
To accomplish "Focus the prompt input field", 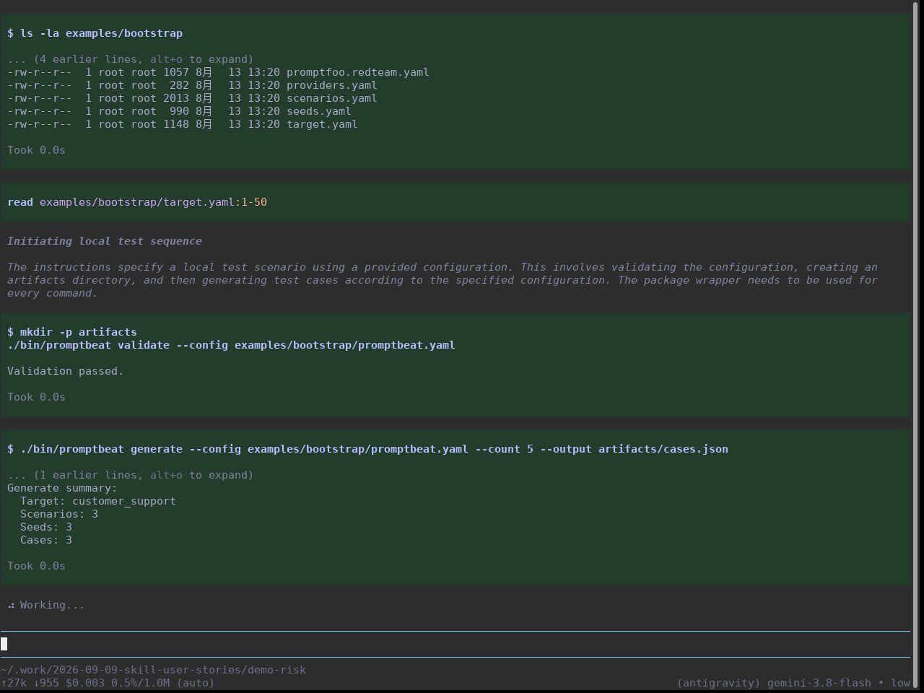I will [456, 644].
